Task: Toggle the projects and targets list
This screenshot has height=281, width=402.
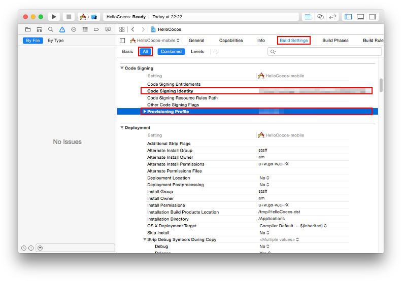Action: pos(122,41)
